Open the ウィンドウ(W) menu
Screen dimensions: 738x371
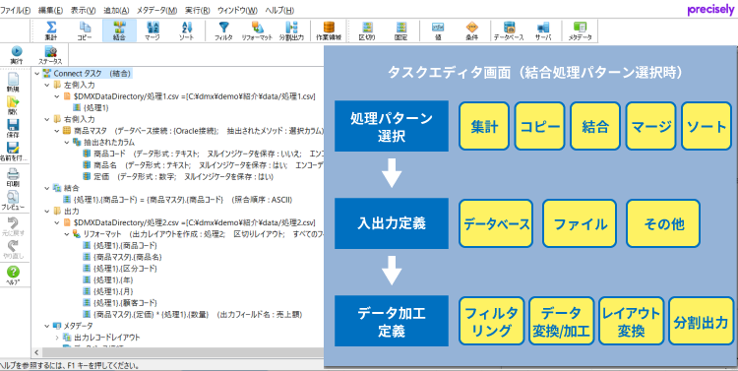pos(238,10)
